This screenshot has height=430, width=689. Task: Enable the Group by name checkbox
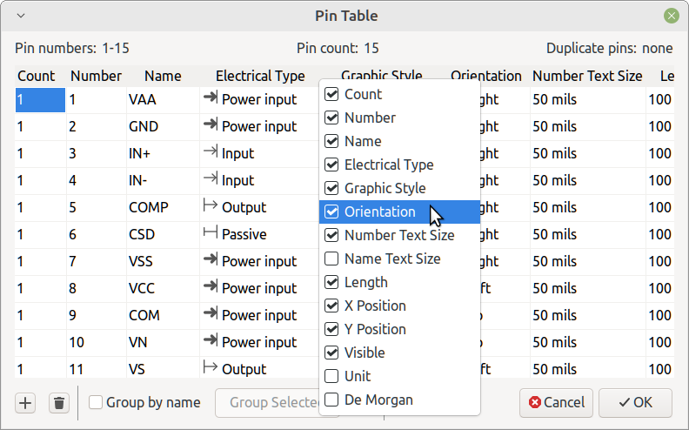pos(96,402)
